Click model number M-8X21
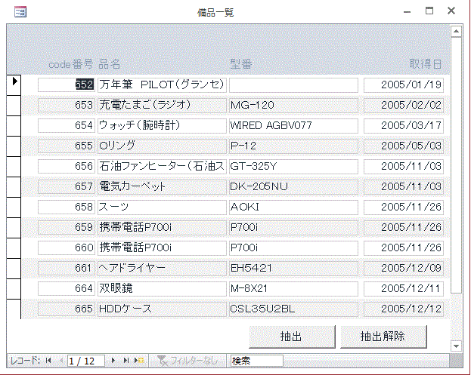 pos(293,289)
